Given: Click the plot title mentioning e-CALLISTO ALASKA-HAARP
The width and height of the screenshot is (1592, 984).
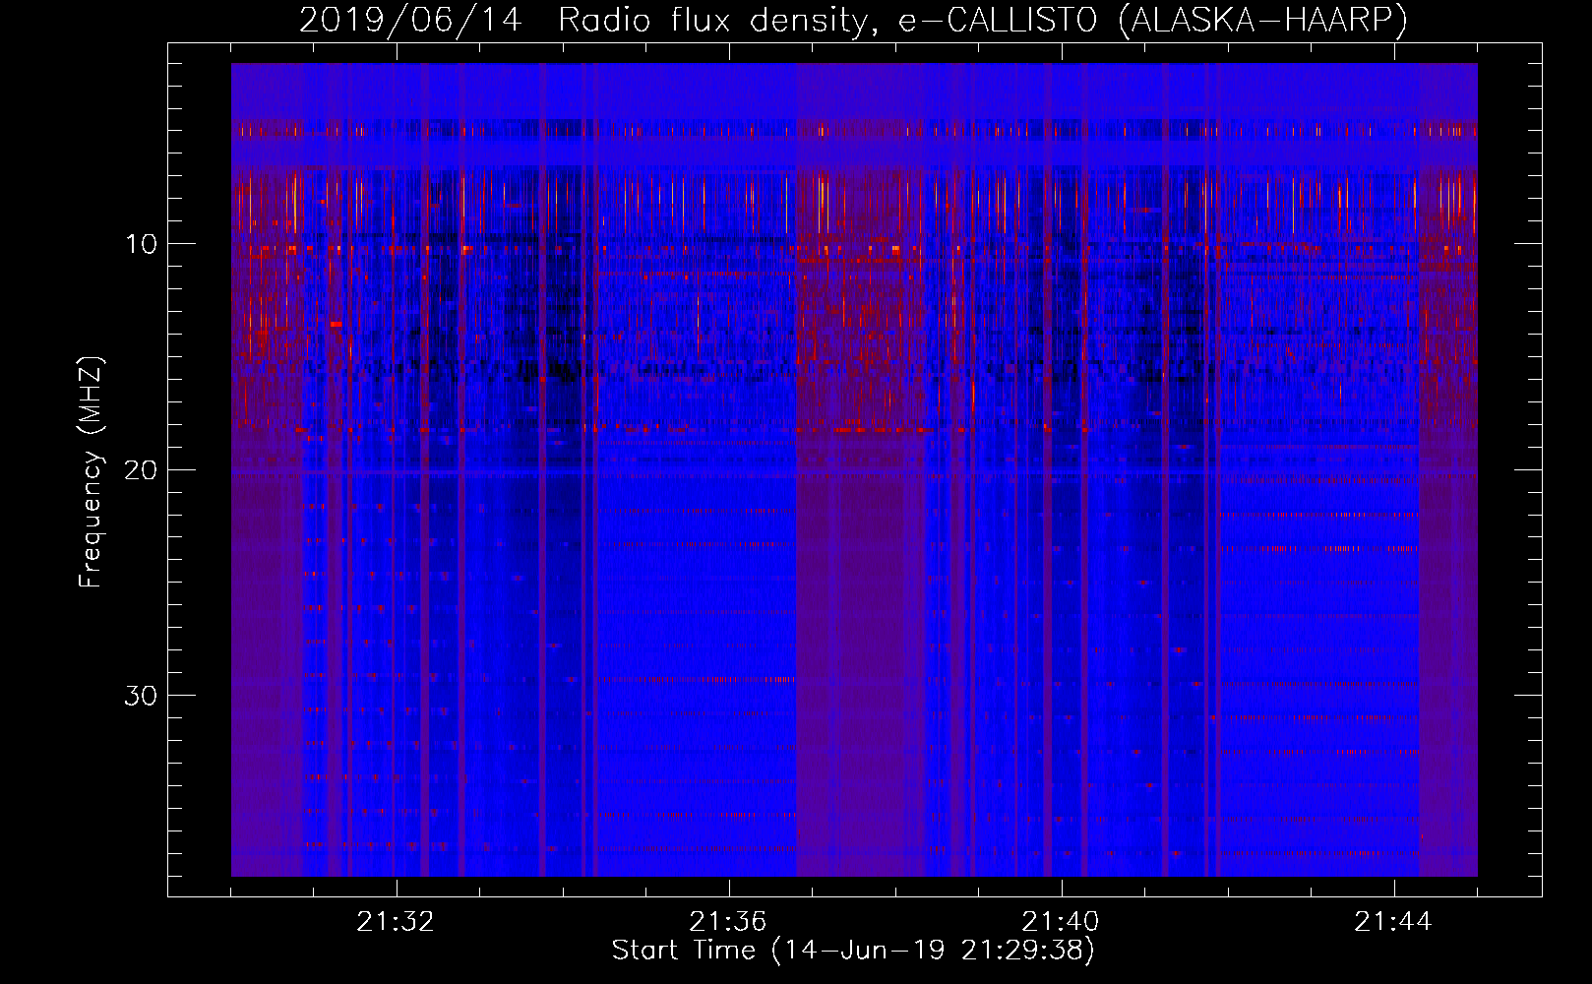Looking at the screenshot, I should click(x=853, y=20).
